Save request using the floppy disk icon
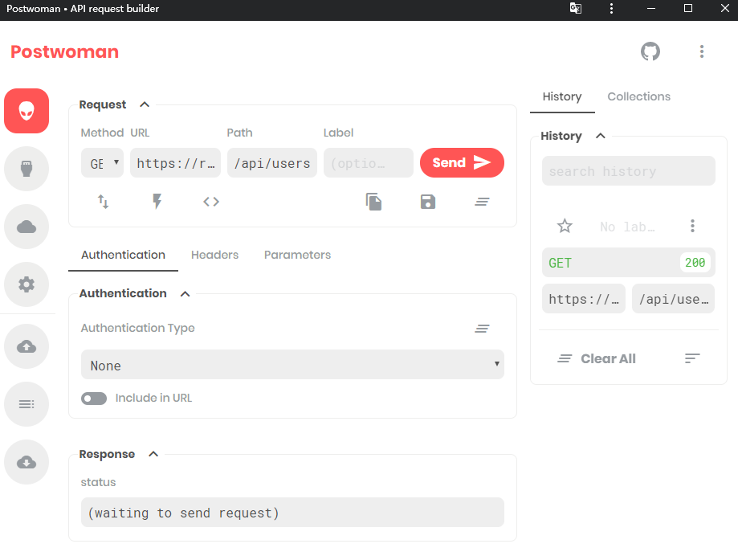738x552 pixels. [428, 202]
